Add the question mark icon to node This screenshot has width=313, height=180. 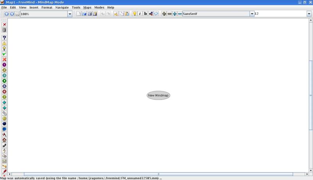(x=4, y=37)
